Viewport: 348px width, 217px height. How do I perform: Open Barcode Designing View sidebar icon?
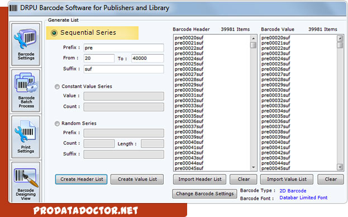(x=26, y=182)
